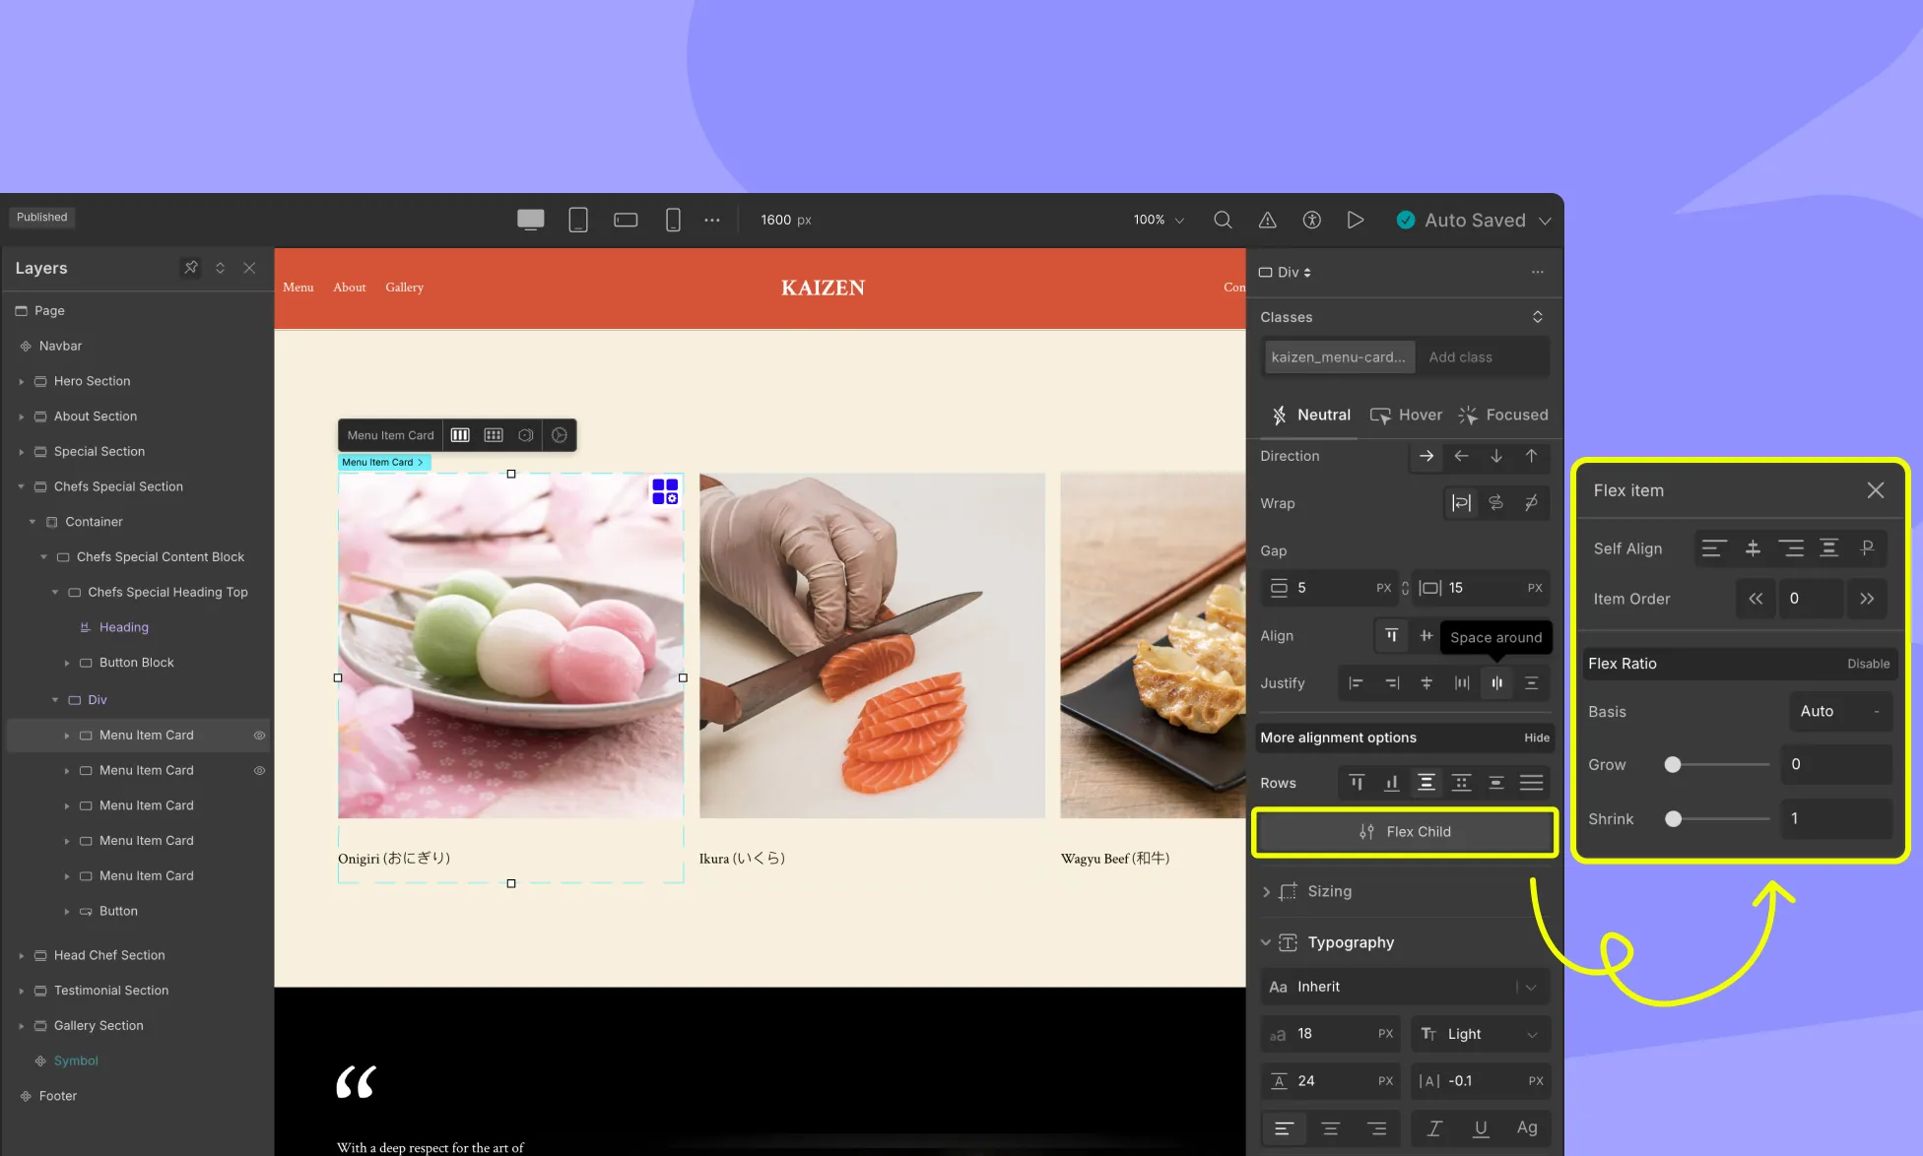This screenshot has height=1156, width=1923.
Task: Expand the About Section layer
Action: 22,417
